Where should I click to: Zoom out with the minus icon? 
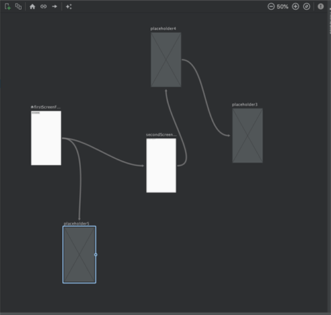[271, 7]
